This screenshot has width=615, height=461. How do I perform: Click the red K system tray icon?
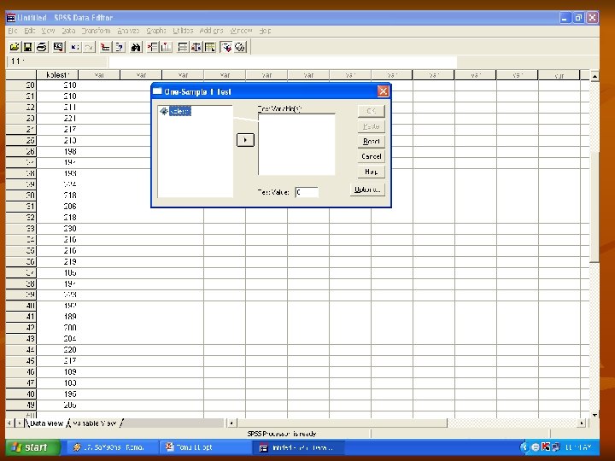(546, 446)
